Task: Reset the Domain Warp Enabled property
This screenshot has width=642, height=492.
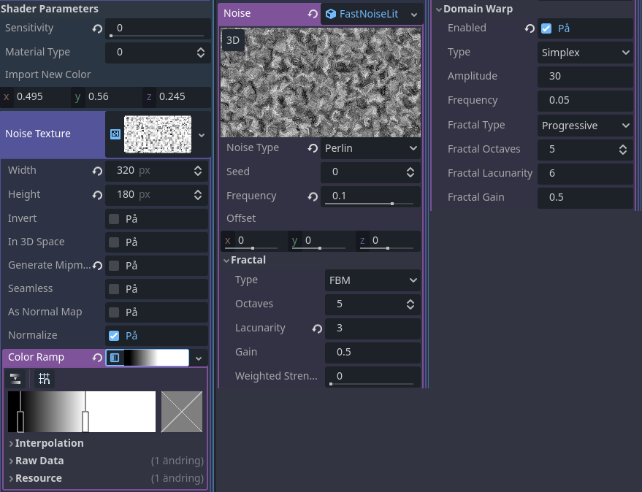Action: 530,28
